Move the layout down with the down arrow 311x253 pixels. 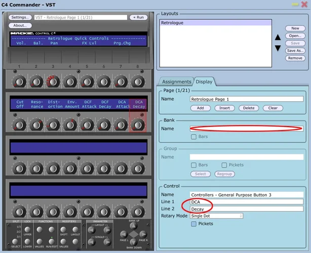point(278,48)
